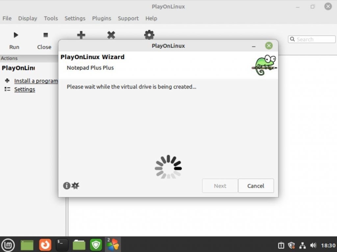Click the loading spinner in the wizard
The image size is (337, 252).
click(168, 166)
